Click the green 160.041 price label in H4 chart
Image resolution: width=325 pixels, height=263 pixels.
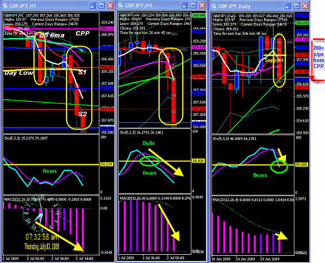coord(199,16)
